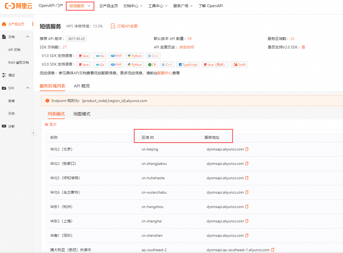
Task: Select Java（异步） in V2.0 SDK languages
Action: (215, 64)
